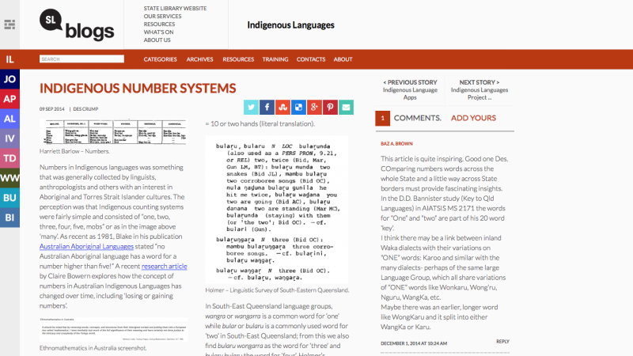The width and height of the screenshot is (633, 356).
Task: Open the About Us link
Action: pos(157,40)
